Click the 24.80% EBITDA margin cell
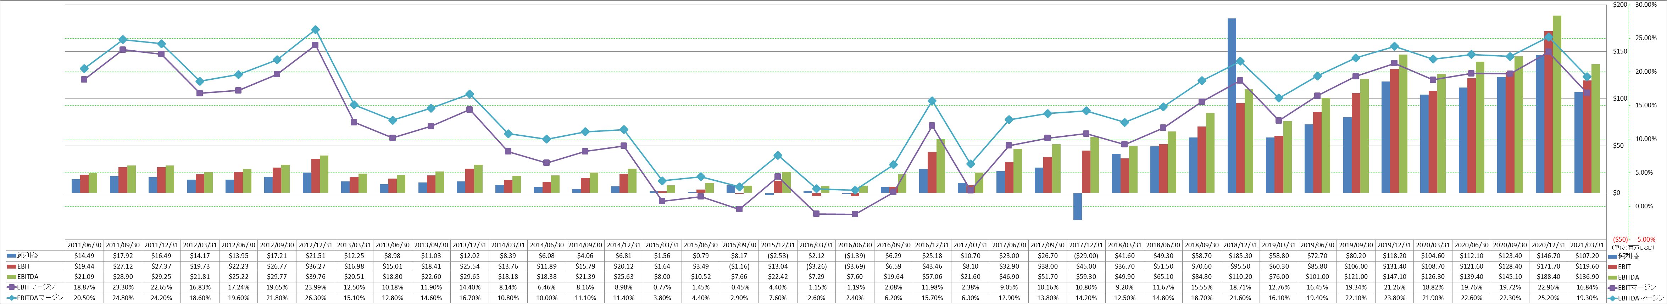The height and width of the screenshot is (304, 1667). 123,298
